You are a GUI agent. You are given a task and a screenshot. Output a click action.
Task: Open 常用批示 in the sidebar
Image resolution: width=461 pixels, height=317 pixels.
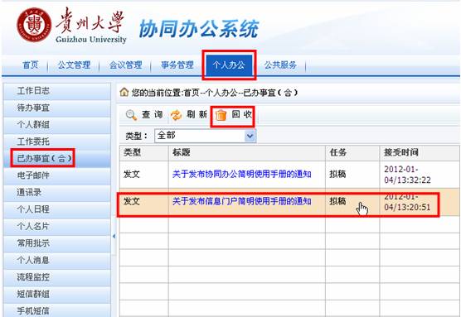(x=57, y=243)
